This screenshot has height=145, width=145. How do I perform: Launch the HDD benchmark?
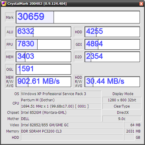coord(79,32)
